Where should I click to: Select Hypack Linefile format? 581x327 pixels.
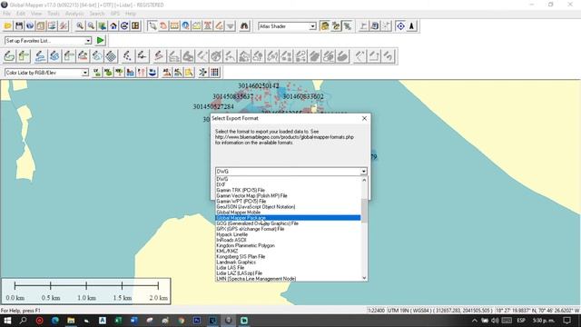[288, 234]
